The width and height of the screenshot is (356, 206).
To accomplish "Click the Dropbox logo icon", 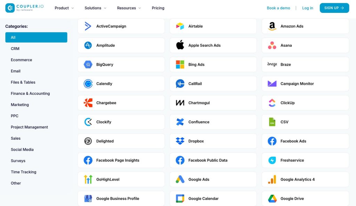I will coord(180,141).
